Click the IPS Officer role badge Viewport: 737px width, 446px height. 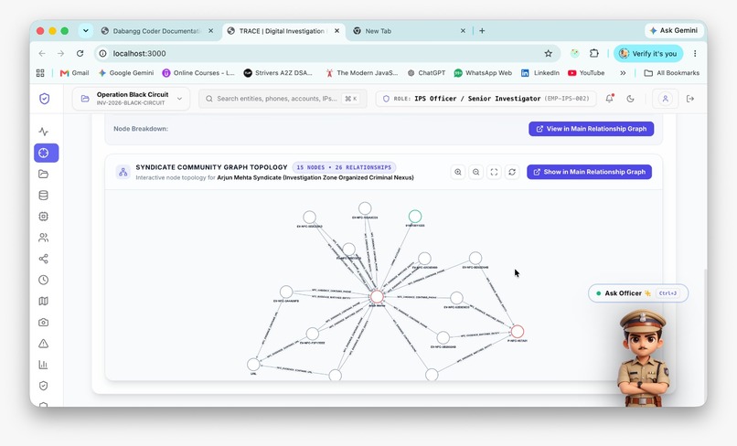[486, 99]
